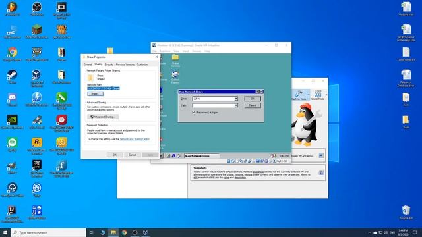Expand the Machine Tools dropdown arrow
The image size is (422, 237).
coord(309,95)
